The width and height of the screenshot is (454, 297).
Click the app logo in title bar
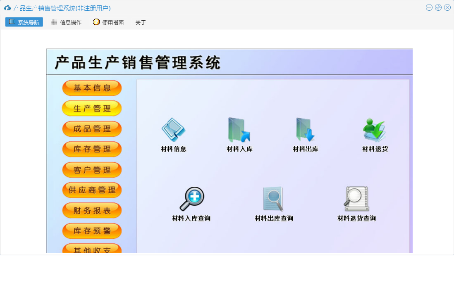point(7,8)
